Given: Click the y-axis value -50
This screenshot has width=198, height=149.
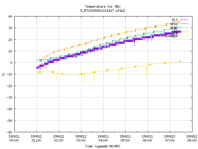Looking at the screenshot, I should 10,121.
